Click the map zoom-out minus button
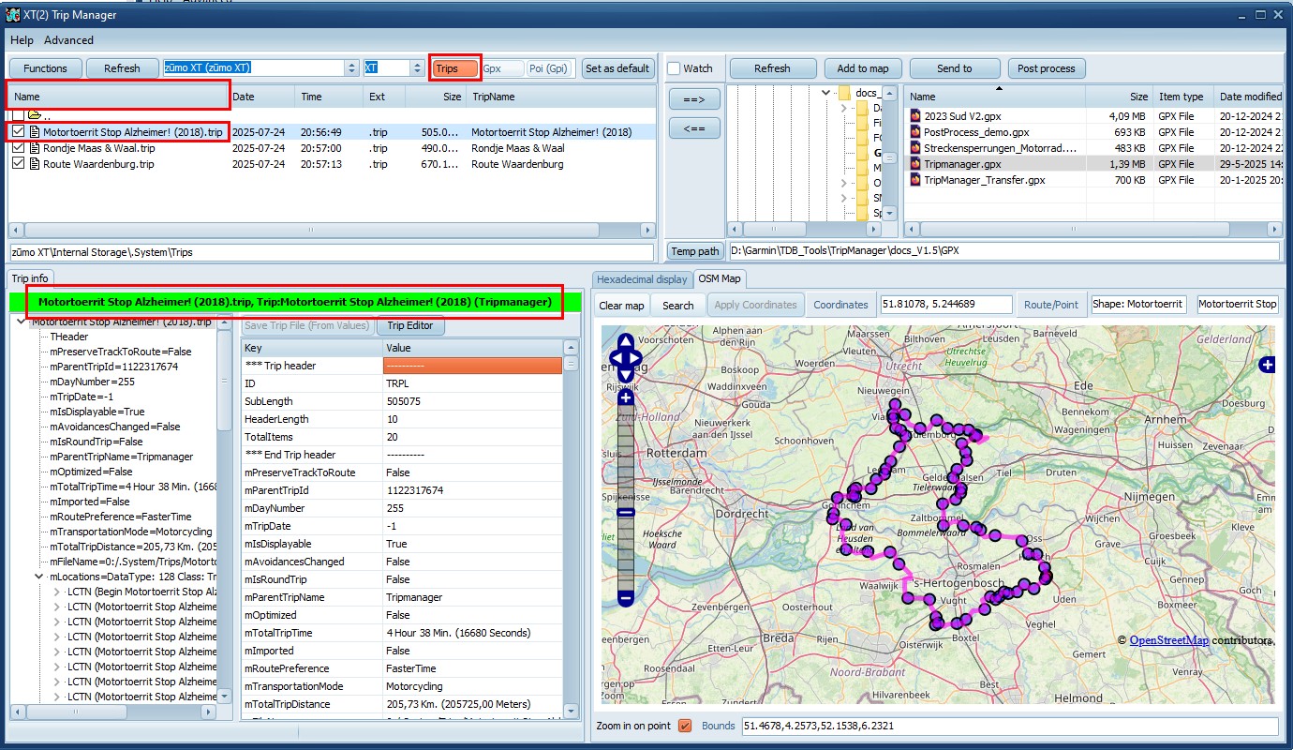The image size is (1293, 750). click(x=626, y=597)
